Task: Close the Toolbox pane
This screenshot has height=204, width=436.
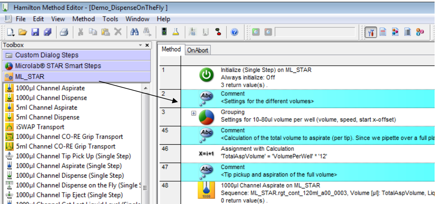Action: [x=147, y=45]
